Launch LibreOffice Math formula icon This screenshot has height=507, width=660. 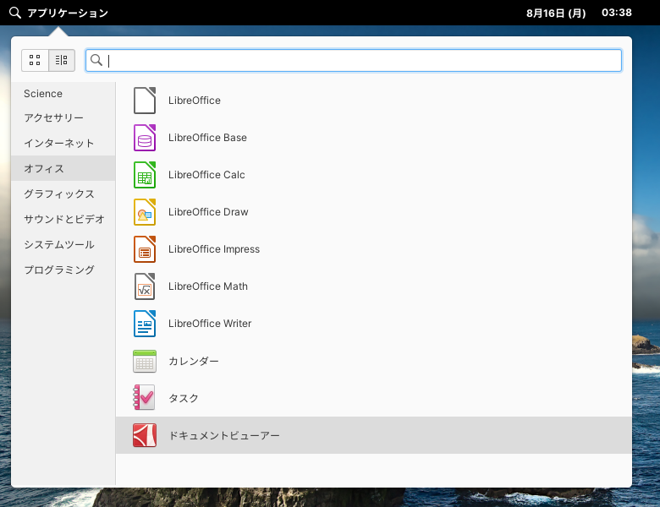coord(145,286)
